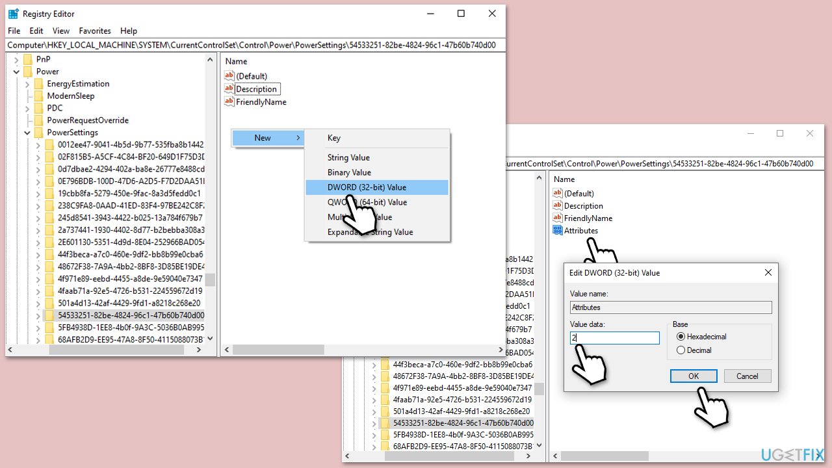The height and width of the screenshot is (468, 832).
Task: Select 44f3beca-a7c0 key in back window
Action: pos(462,364)
